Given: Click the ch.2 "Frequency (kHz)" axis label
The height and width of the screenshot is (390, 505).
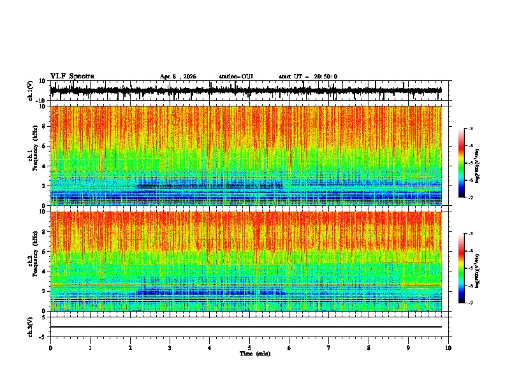Looking at the screenshot, I should tap(35, 254).
